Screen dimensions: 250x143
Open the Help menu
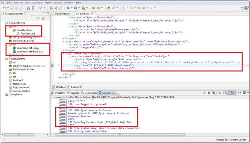(x=78, y=3)
